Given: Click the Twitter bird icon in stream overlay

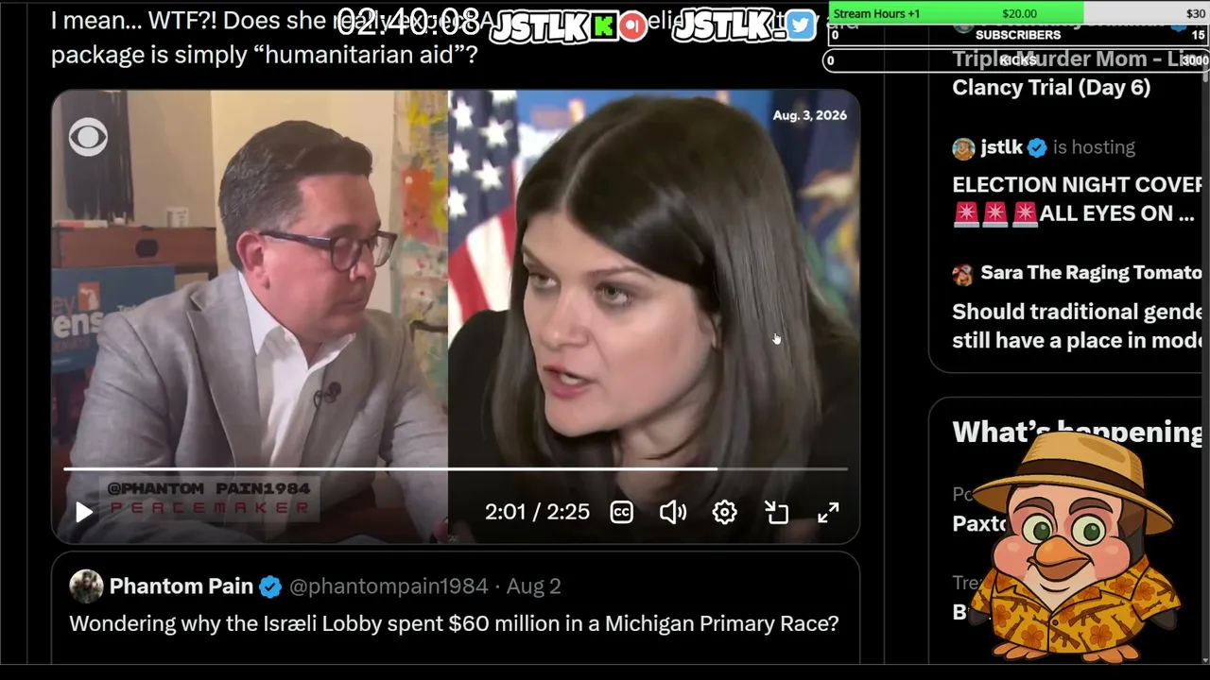Looking at the screenshot, I should coord(800,25).
